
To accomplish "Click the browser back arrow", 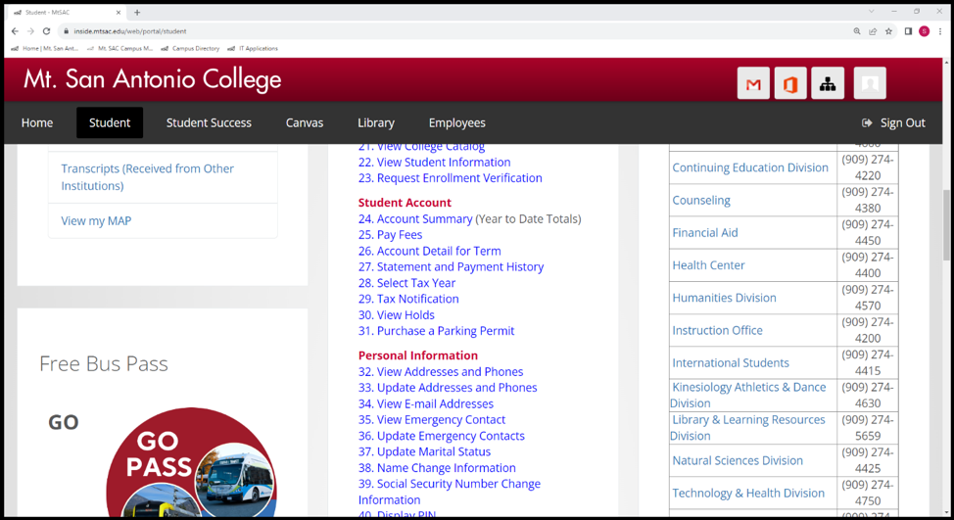I will tap(16, 31).
